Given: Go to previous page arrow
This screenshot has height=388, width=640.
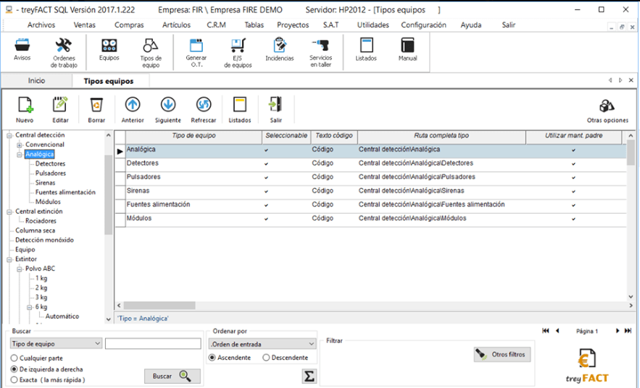Looking at the screenshot, I should (x=557, y=331).
